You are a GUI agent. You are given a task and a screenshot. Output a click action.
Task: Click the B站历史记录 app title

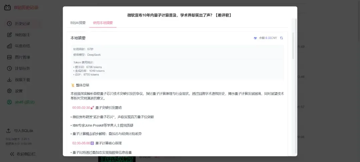[x=26, y=8]
